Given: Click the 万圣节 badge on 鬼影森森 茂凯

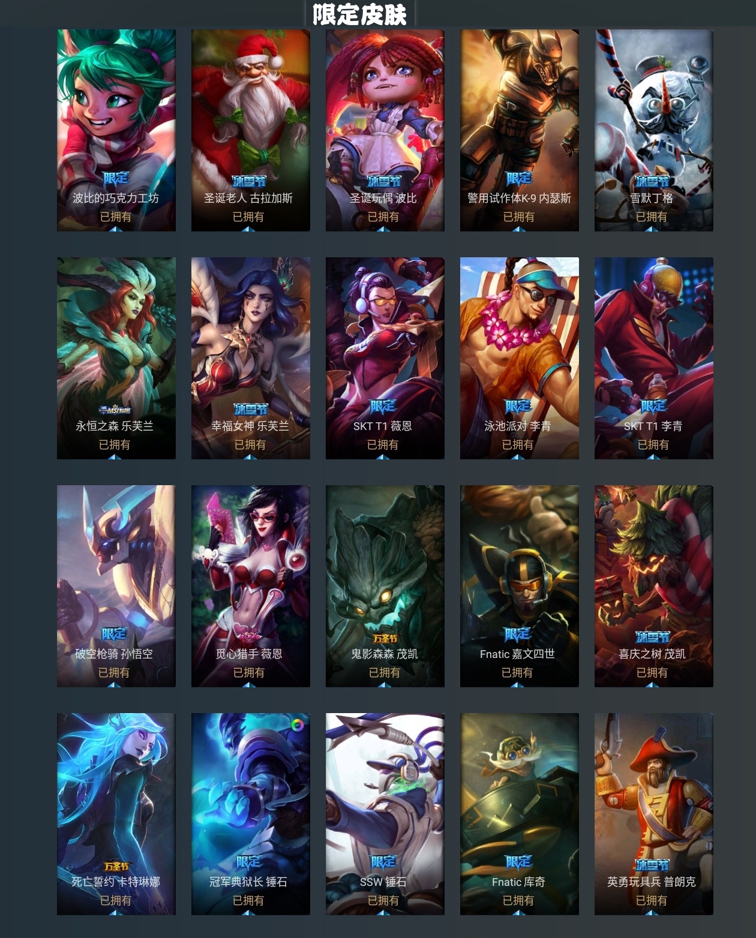Looking at the screenshot, I should [x=385, y=639].
